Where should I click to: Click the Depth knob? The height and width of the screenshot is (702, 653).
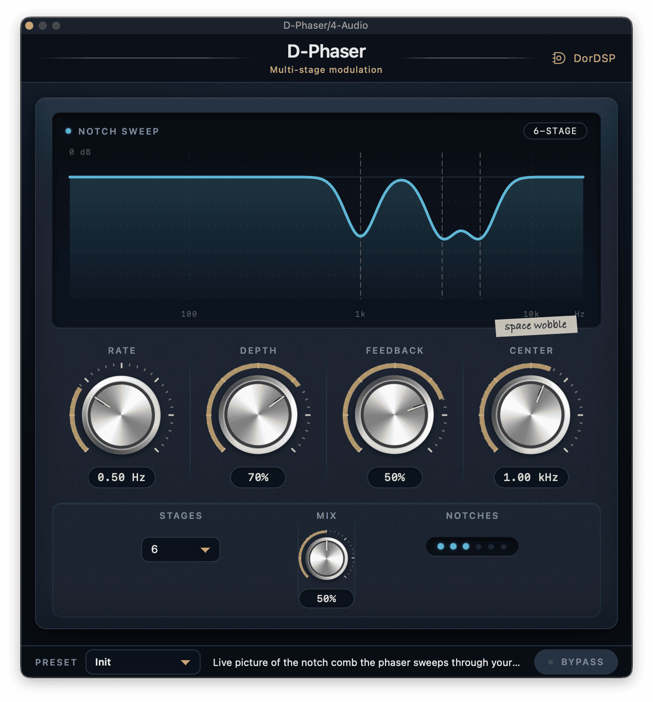point(258,415)
